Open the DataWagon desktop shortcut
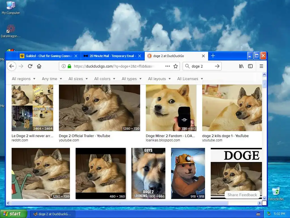 [11, 31]
